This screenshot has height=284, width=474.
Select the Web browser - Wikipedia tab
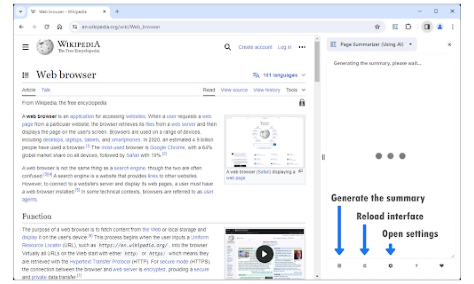[69, 12]
